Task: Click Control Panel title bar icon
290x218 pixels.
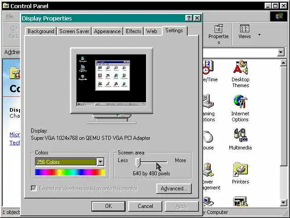Action: click(x=6, y=6)
